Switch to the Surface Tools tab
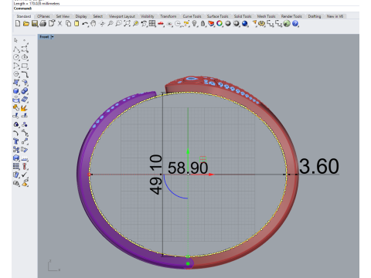371x278 pixels. 218,16
